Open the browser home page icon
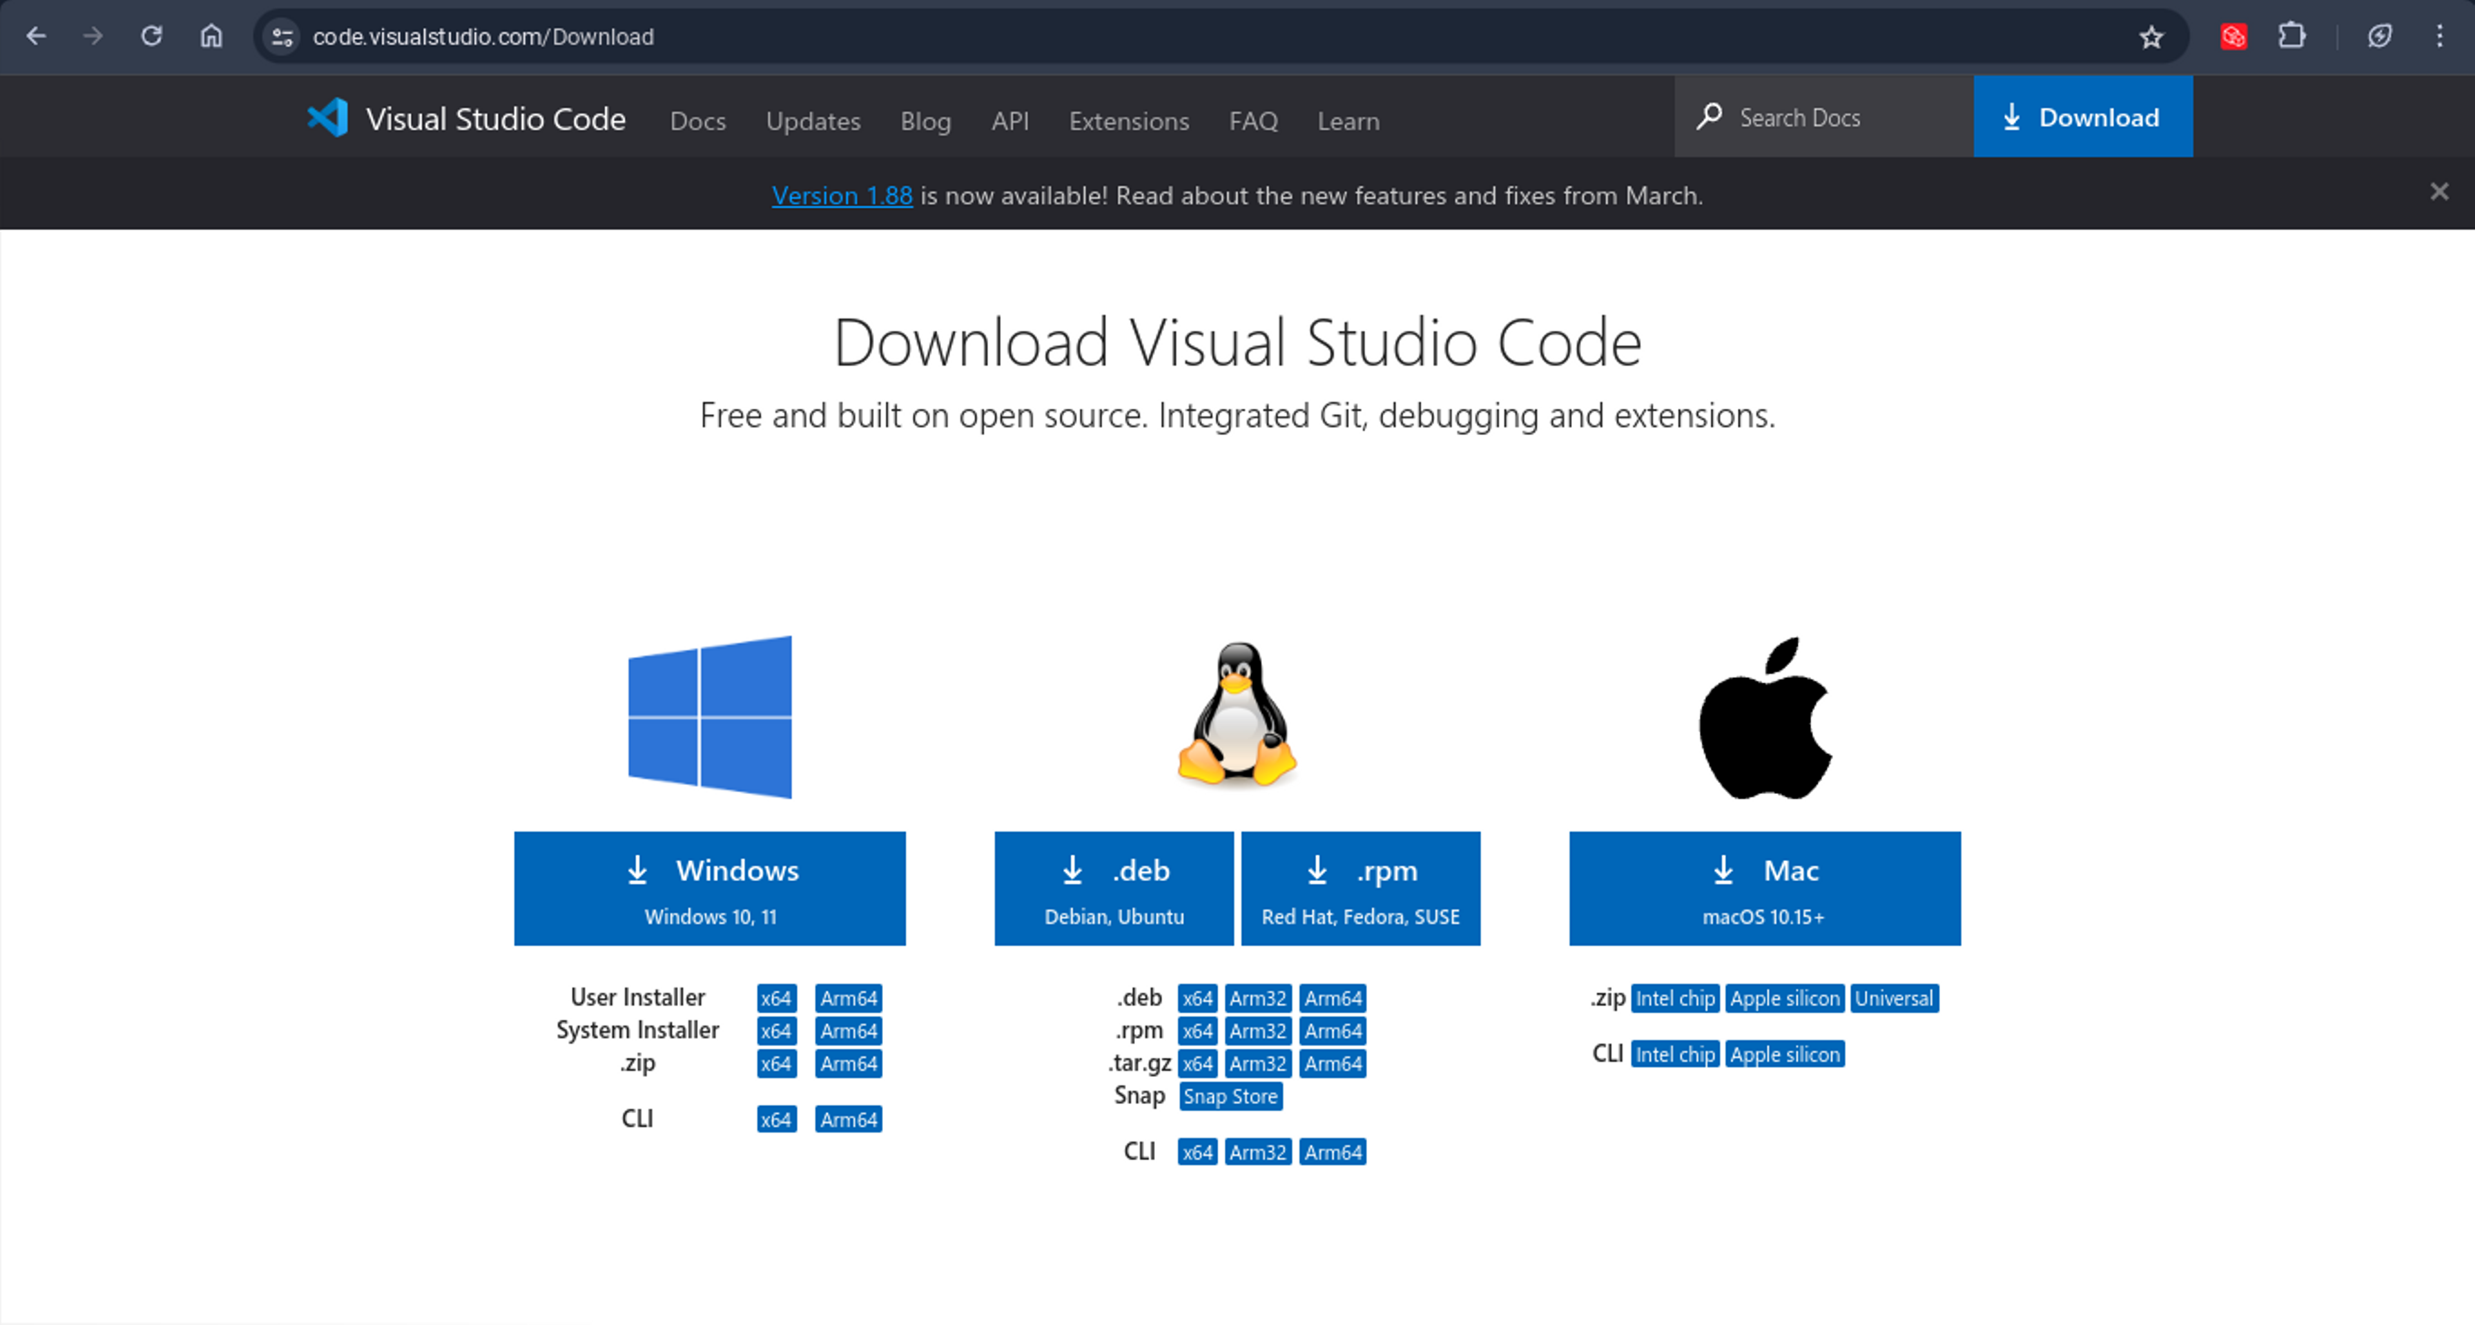This screenshot has width=2475, height=1325. (211, 37)
